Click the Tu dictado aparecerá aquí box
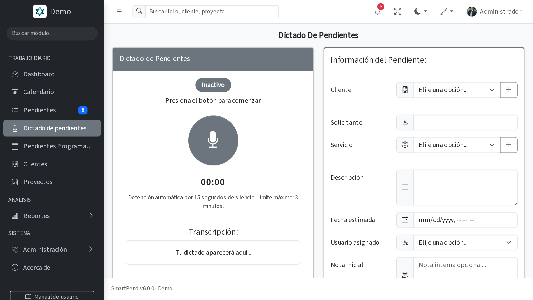533x300 pixels. (x=213, y=252)
